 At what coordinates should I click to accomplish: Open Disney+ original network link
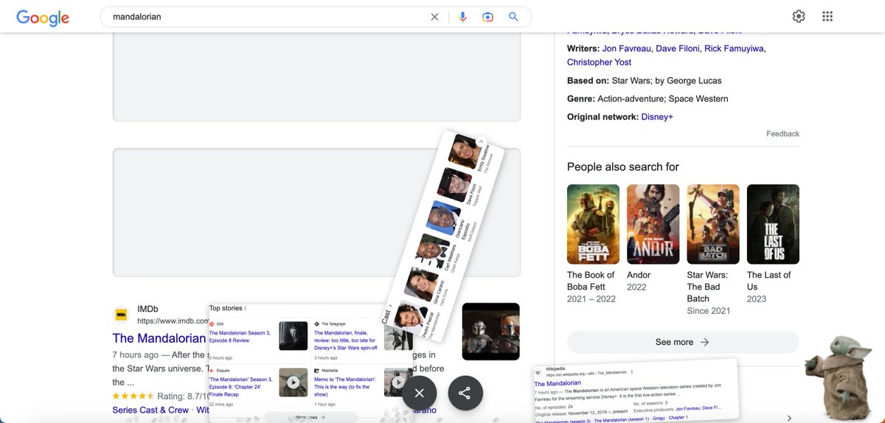tap(657, 117)
